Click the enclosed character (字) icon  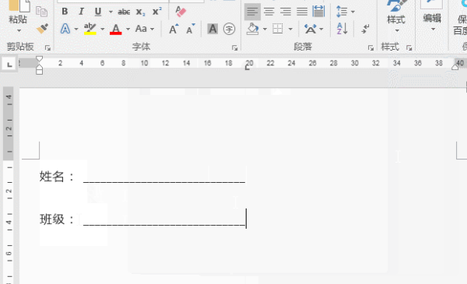coord(229,29)
